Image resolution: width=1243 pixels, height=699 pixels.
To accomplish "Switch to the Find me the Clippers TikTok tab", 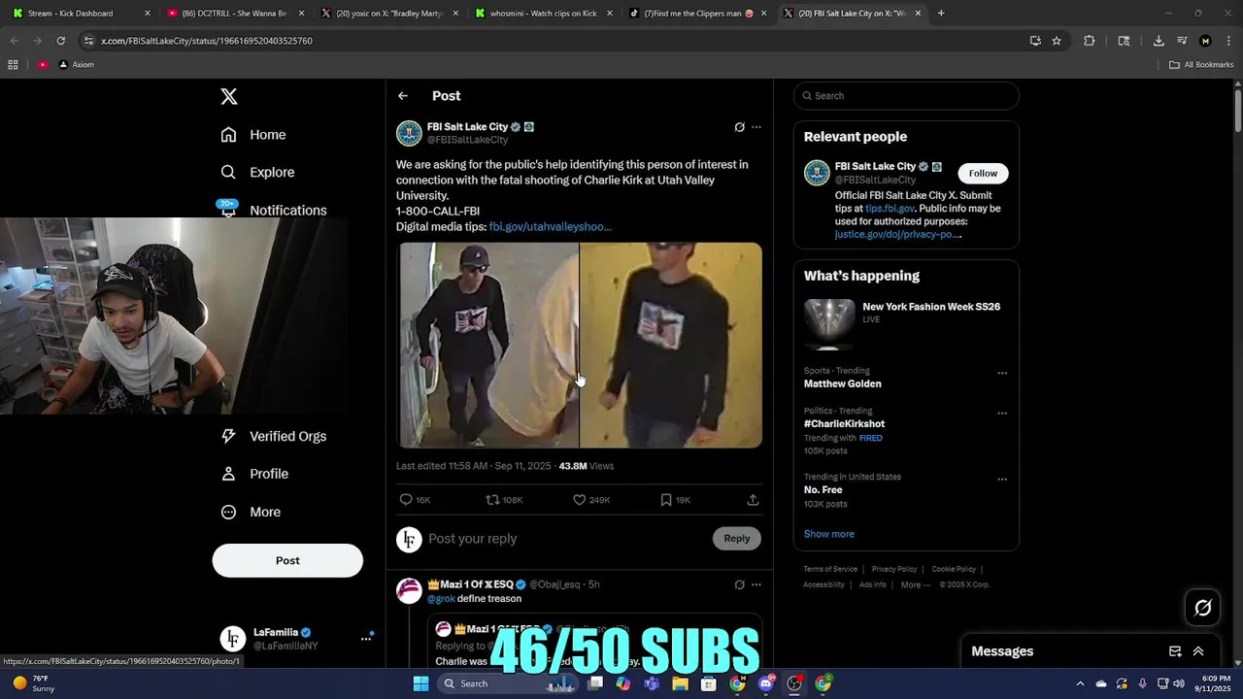I will pyautogui.click(x=699, y=14).
